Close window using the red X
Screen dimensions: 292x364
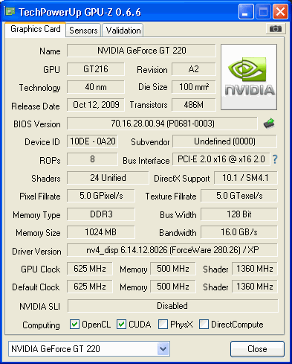[x=280, y=11]
